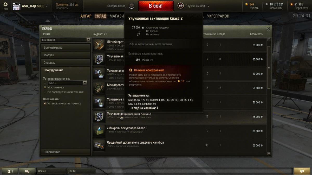Open the УКРЕПРАЙОН tab

(218, 16)
